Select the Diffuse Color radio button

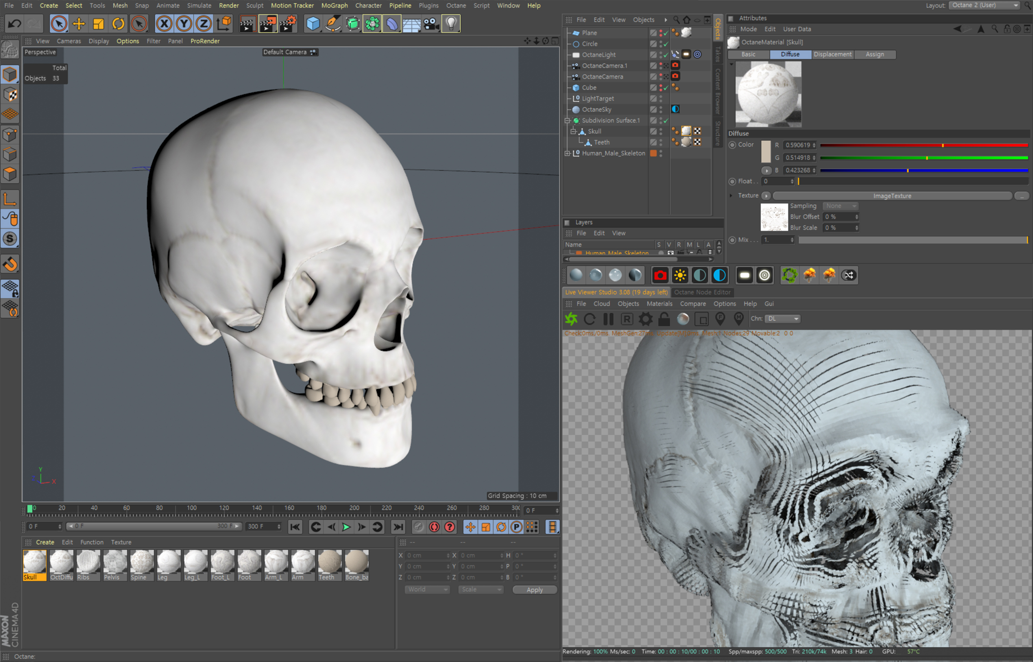tap(732, 145)
